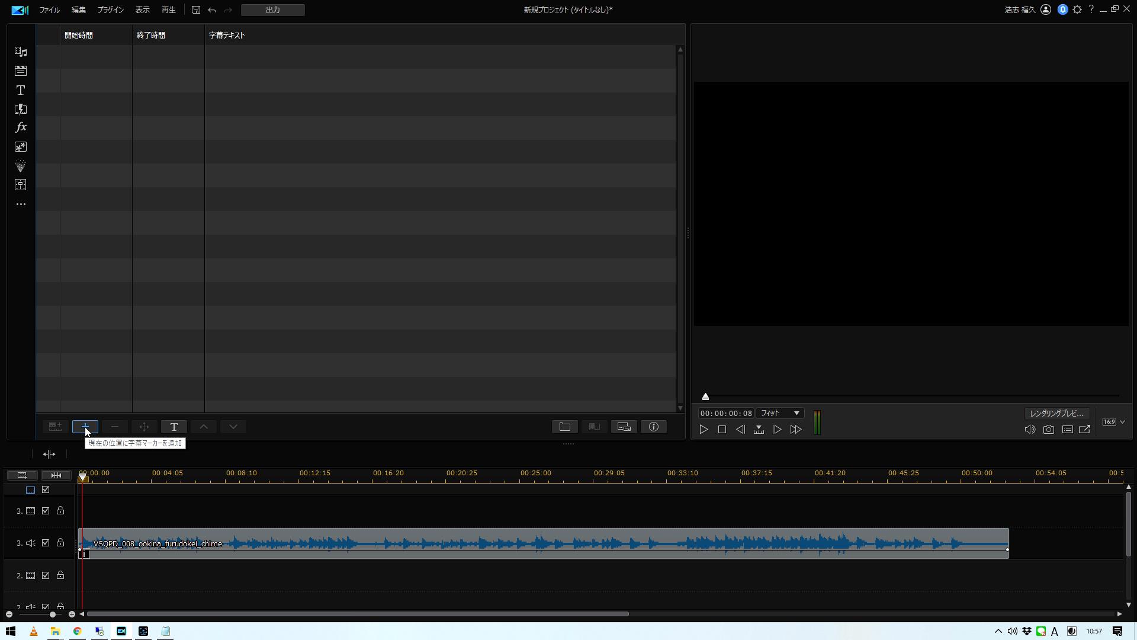Viewport: 1137px width, 640px height.
Task: Open the Title Room (T icon)
Action: [21, 90]
